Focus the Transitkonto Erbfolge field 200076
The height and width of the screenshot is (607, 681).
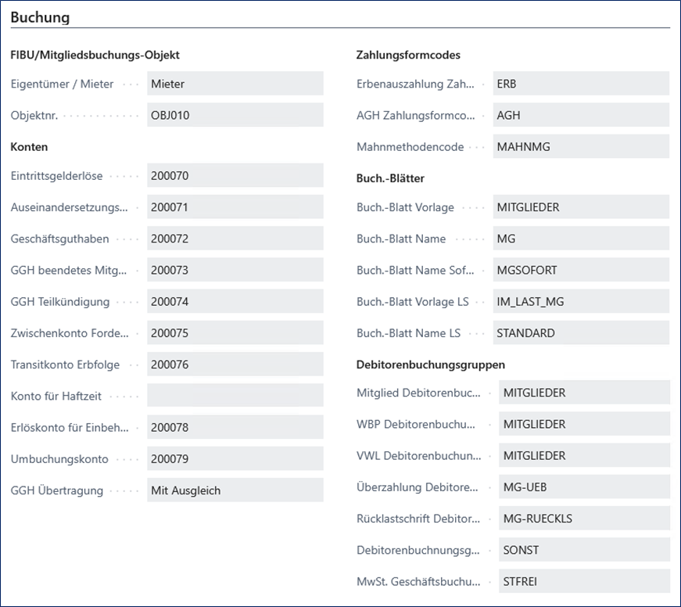tap(235, 365)
